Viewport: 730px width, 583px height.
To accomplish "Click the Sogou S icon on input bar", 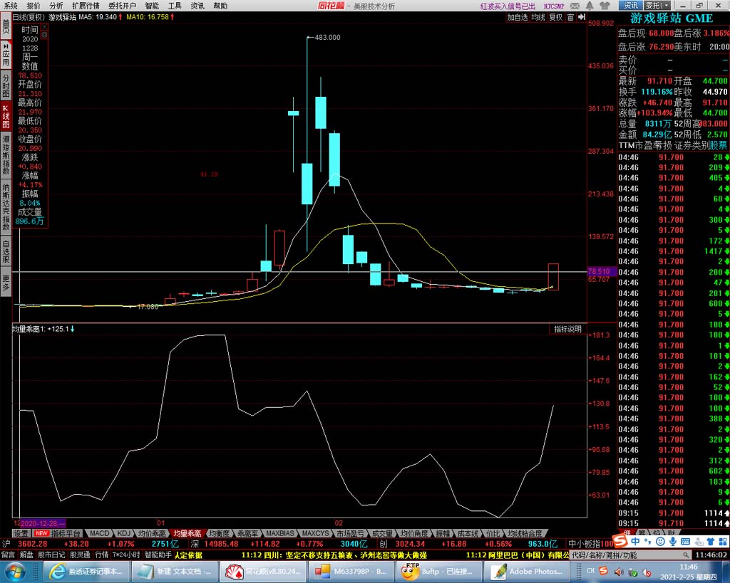I will 620,541.
